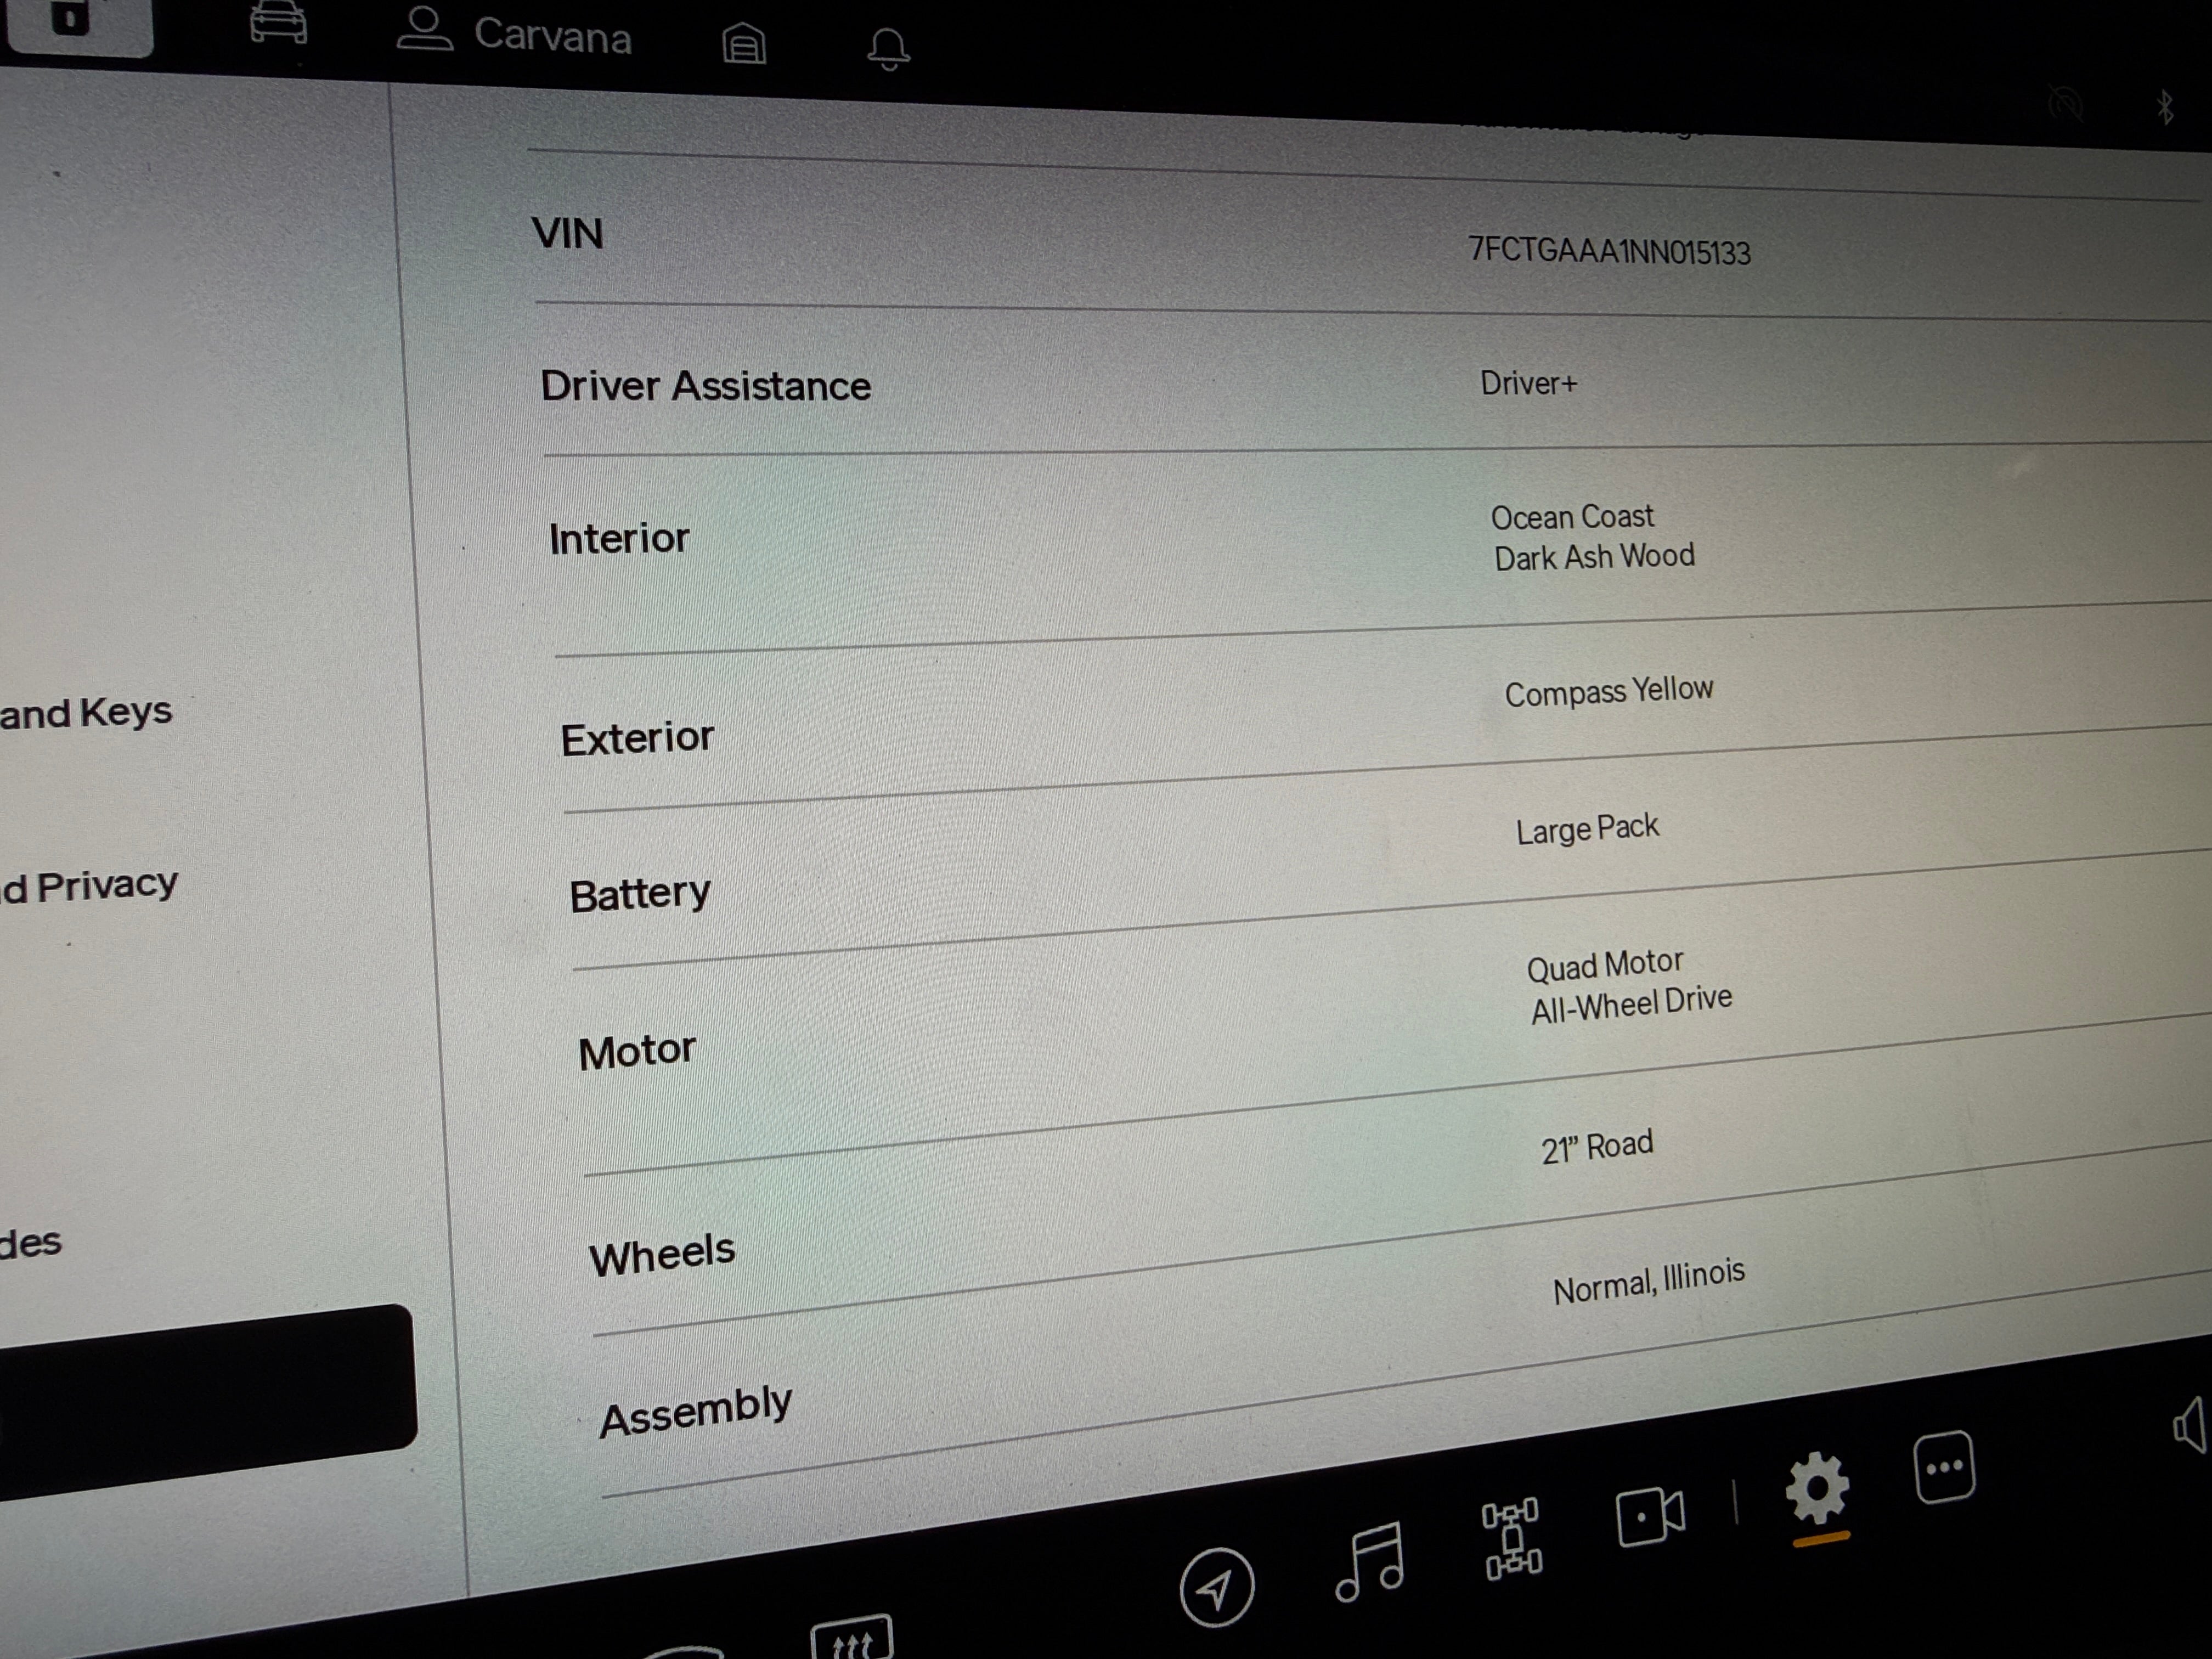Open drive modes chassis icon
The width and height of the screenshot is (2212, 1659).
tap(1512, 1539)
